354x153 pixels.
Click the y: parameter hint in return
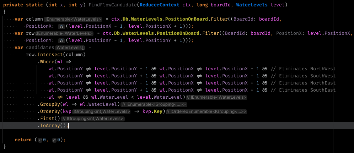click(x=54, y=140)
